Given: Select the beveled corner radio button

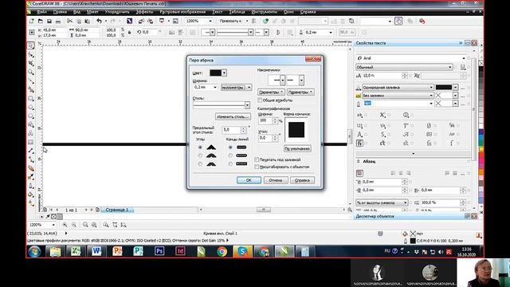Looking at the screenshot, I should 200,163.
